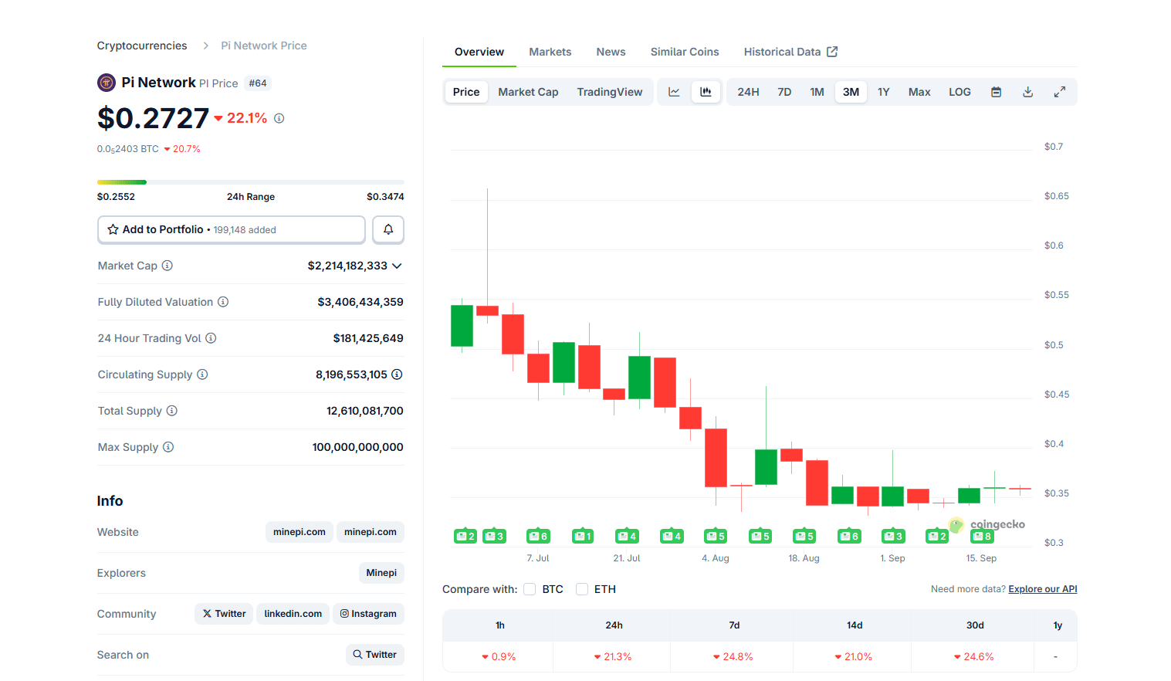Click the 24h Range progress bar
The width and height of the screenshot is (1171, 681).
tap(250, 182)
